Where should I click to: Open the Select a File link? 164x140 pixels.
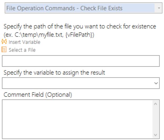(x=22, y=50)
